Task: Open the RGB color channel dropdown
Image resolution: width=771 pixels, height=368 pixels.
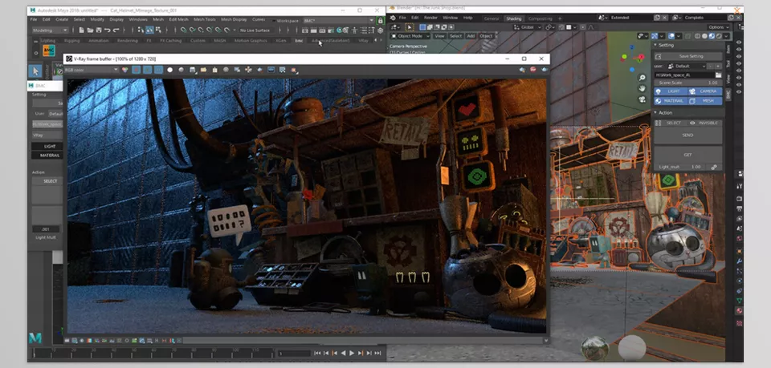Action: point(92,70)
